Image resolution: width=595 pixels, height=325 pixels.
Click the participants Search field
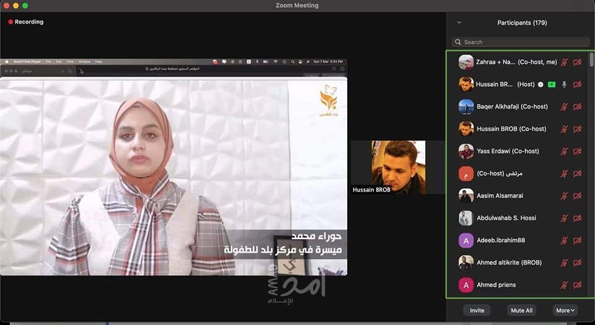tap(521, 42)
